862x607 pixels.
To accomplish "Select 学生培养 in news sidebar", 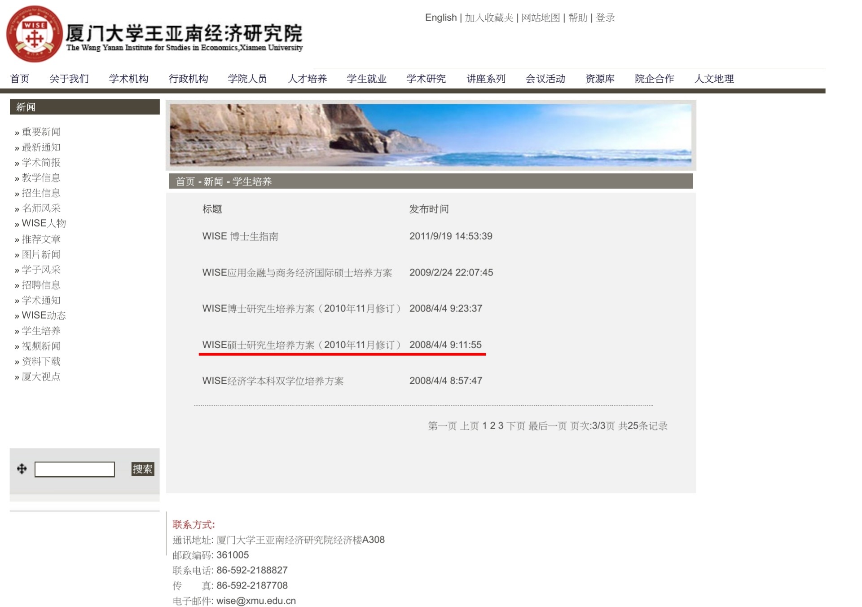I will click(x=41, y=331).
